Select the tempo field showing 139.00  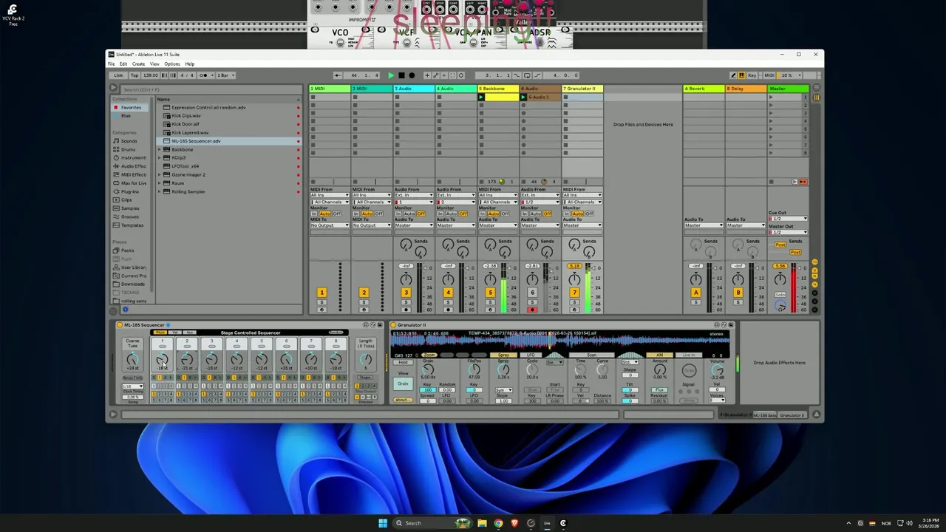click(150, 75)
